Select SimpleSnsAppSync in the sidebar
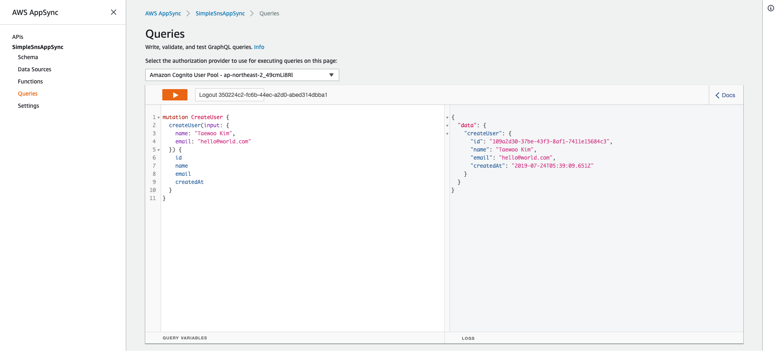The height and width of the screenshot is (354, 779). coord(38,47)
